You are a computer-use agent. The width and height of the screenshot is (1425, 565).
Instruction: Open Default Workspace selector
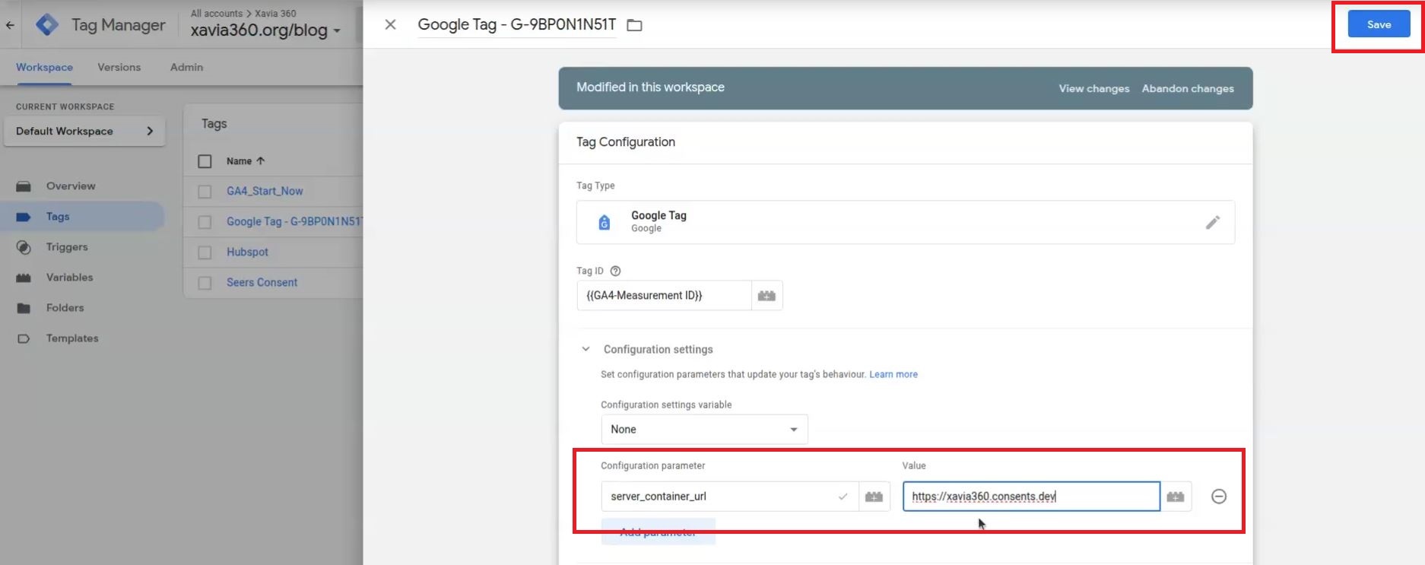(x=84, y=131)
